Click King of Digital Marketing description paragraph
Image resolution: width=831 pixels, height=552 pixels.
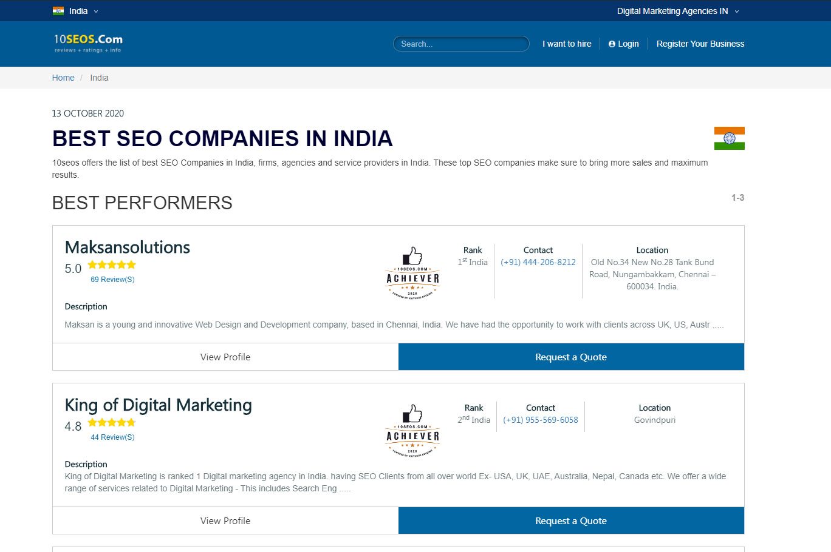(395, 482)
